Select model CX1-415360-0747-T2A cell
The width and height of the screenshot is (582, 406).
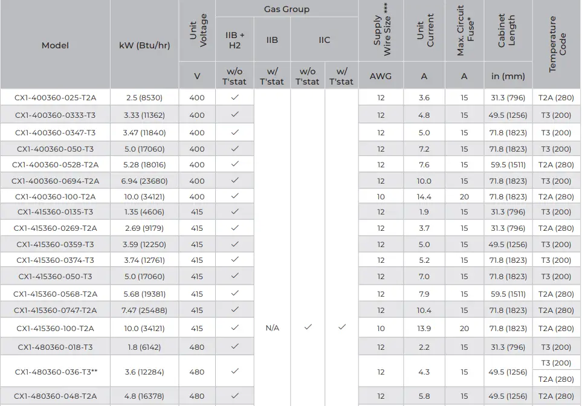[55, 310]
